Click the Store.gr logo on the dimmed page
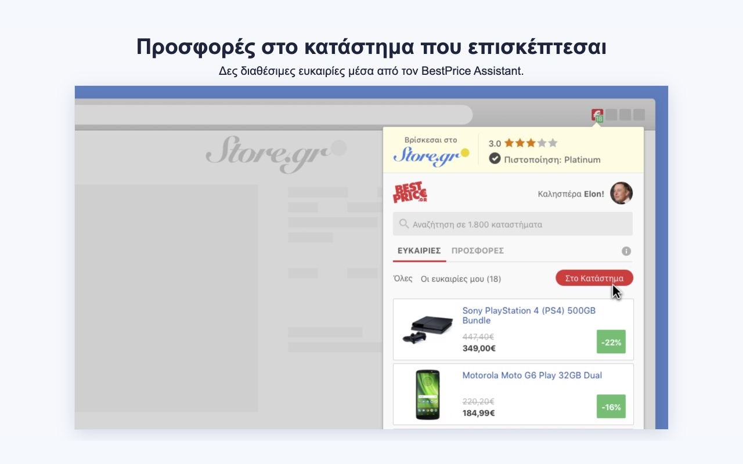The width and height of the screenshot is (743, 464). pos(276,154)
